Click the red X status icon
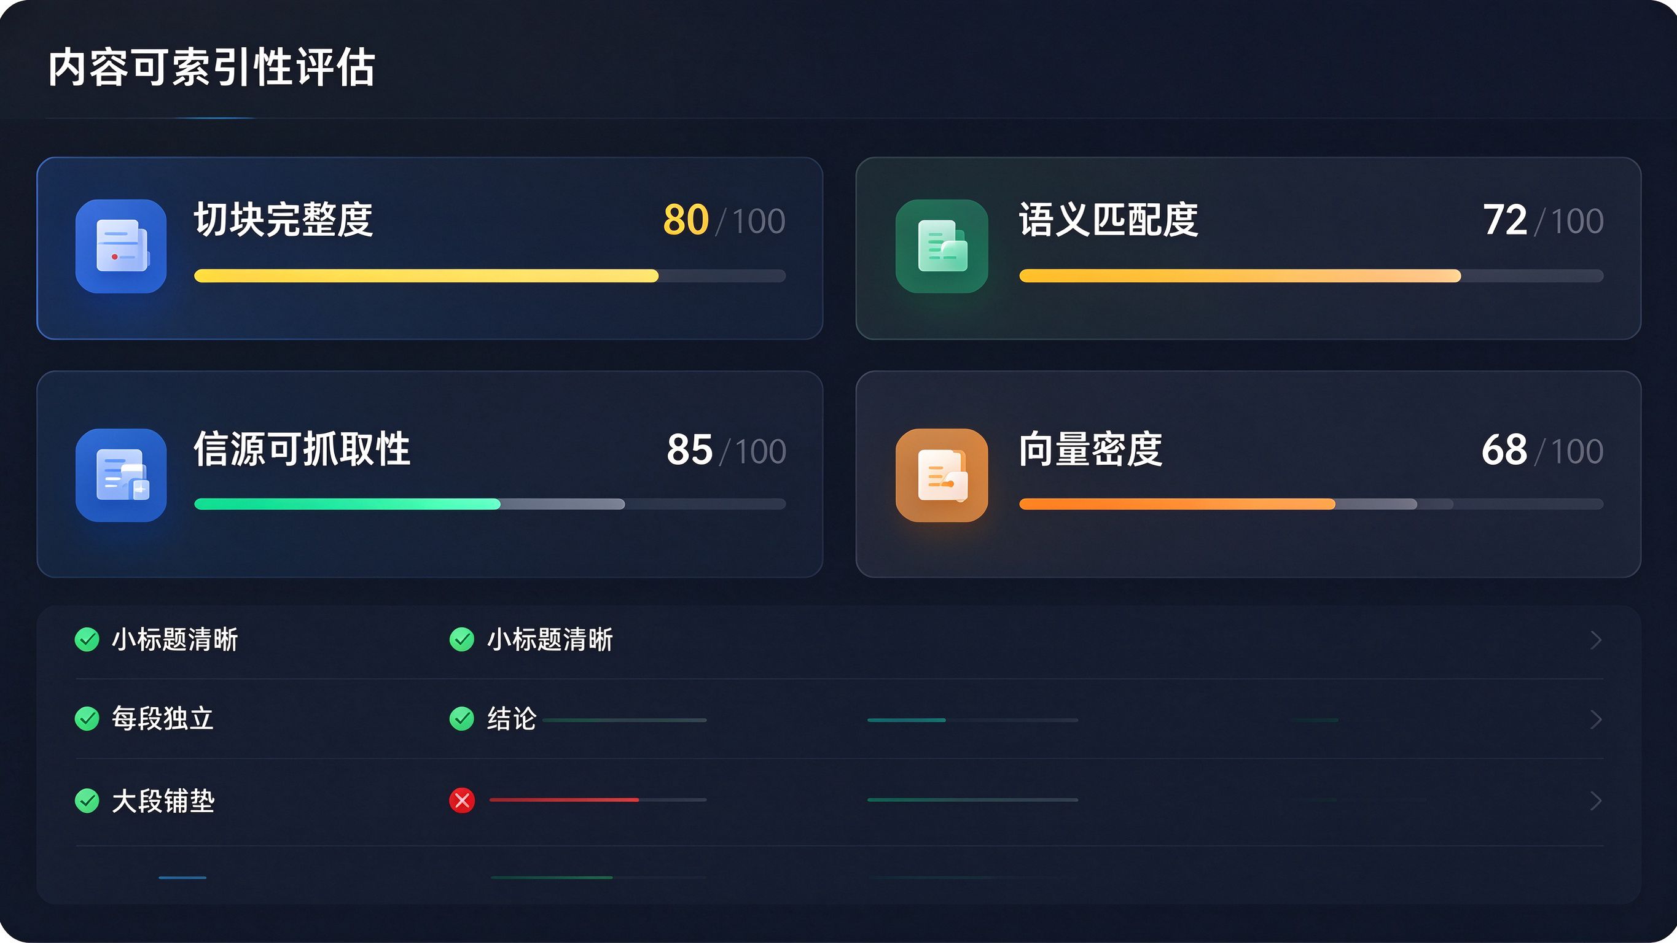This screenshot has height=943, width=1677. [462, 801]
